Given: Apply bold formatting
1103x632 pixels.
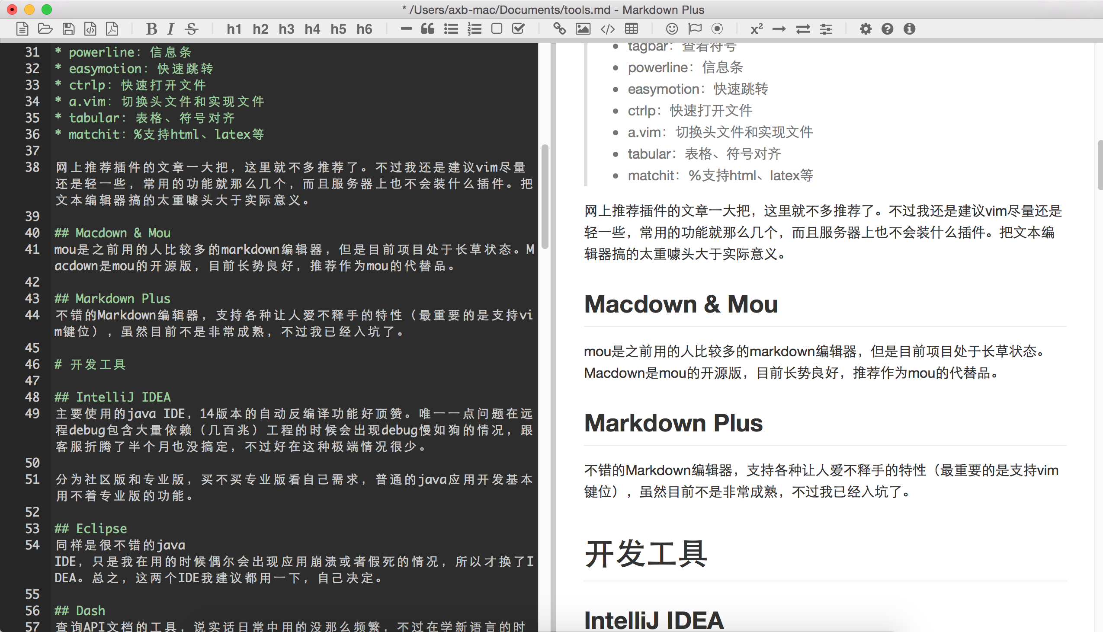Looking at the screenshot, I should tap(151, 29).
